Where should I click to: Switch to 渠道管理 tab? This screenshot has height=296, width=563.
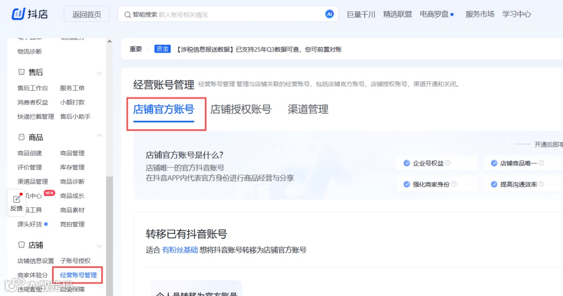click(308, 109)
